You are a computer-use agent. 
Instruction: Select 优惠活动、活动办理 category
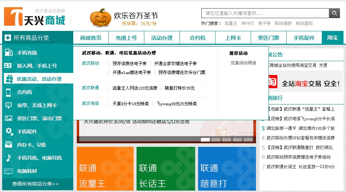[x=39, y=79]
